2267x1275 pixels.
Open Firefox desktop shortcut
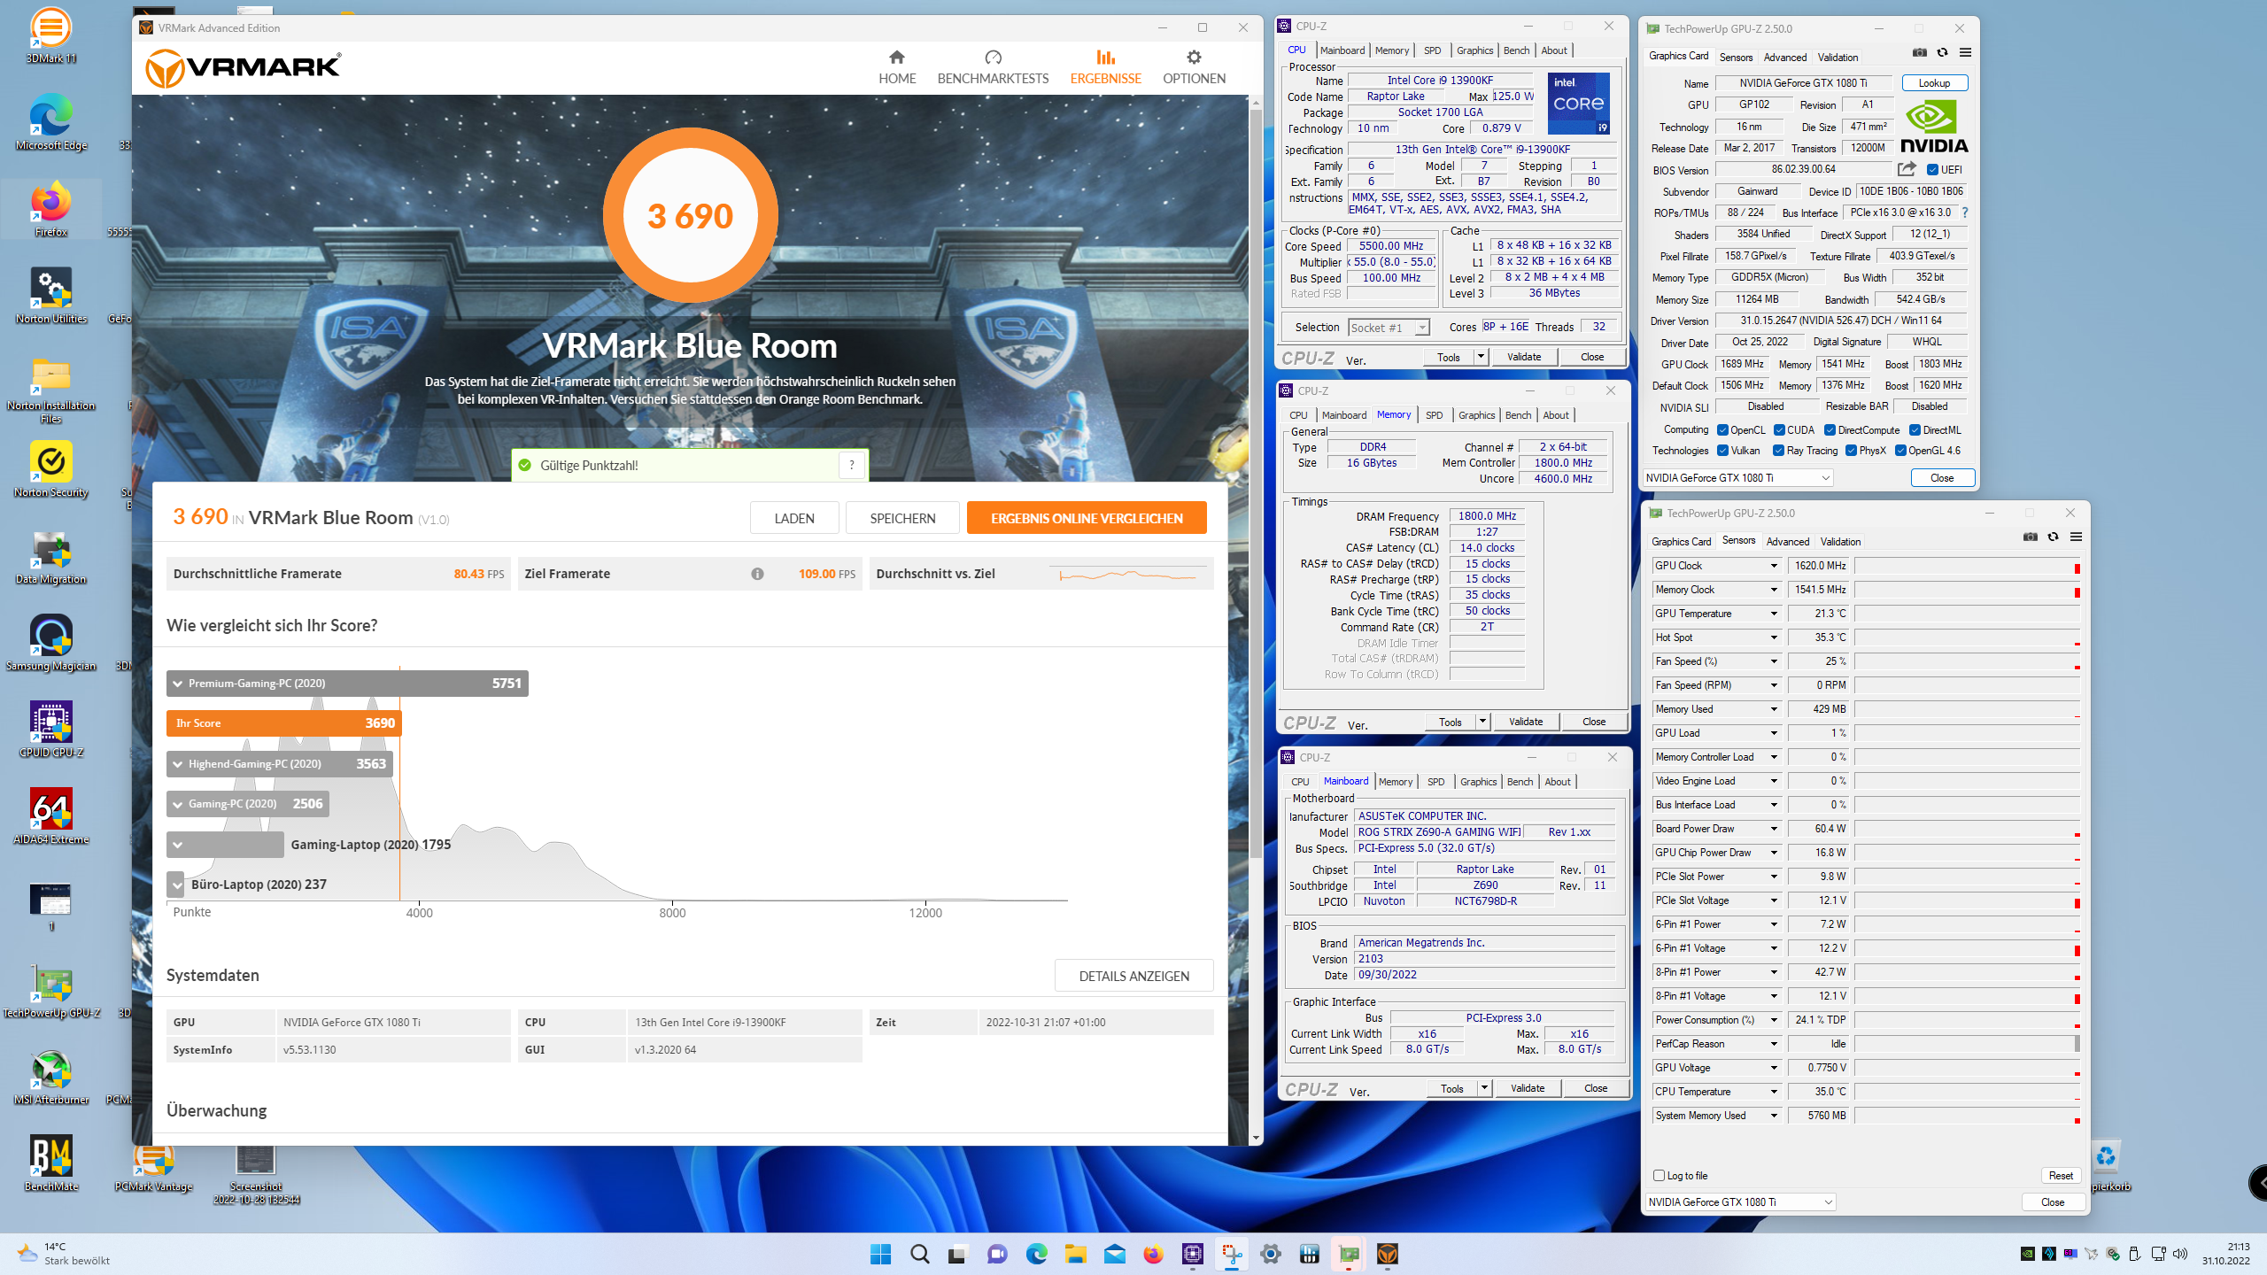(x=50, y=210)
